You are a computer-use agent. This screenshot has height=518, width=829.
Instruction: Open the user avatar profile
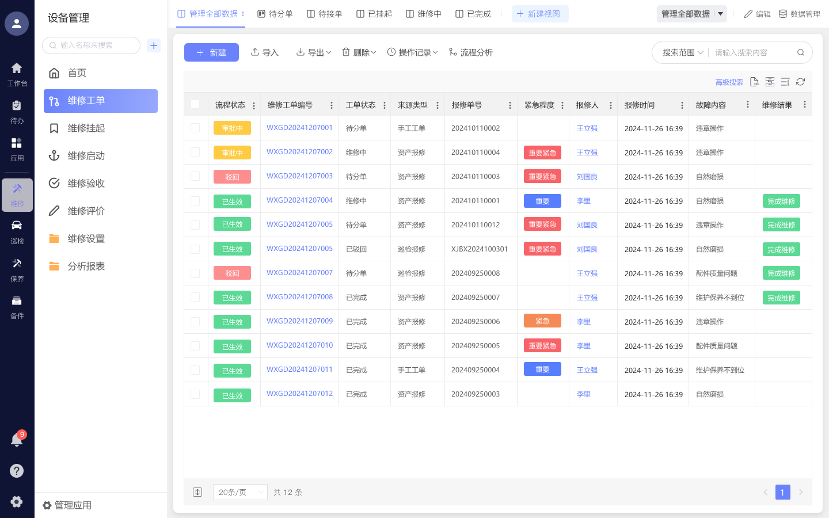point(17,24)
